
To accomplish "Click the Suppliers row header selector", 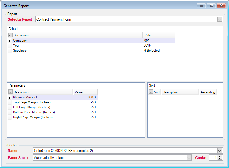I will click(10, 51).
